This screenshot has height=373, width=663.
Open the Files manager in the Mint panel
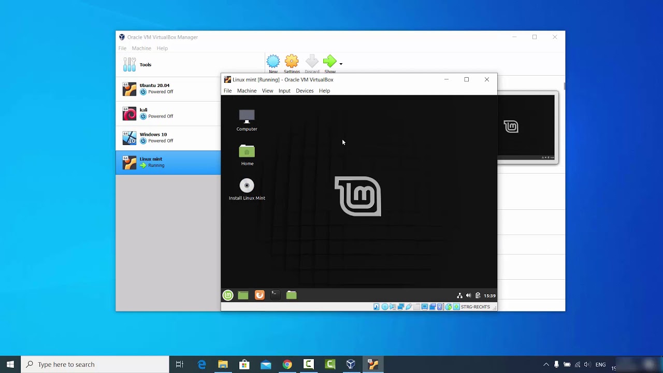pos(291,295)
